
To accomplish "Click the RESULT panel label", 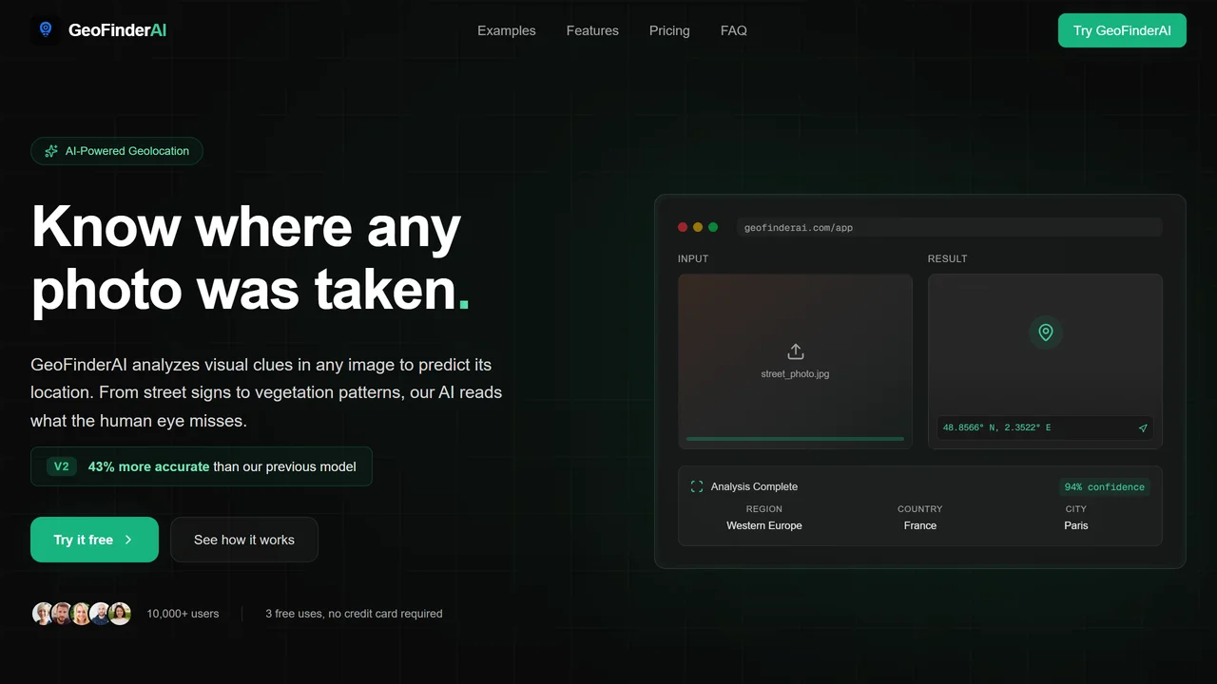I will coord(948,258).
